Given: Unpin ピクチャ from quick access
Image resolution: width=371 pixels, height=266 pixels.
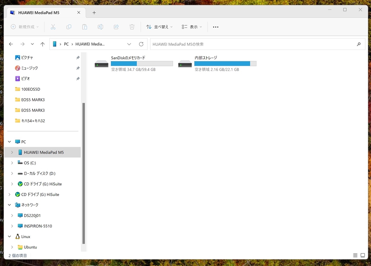Looking at the screenshot, I should [78, 58].
